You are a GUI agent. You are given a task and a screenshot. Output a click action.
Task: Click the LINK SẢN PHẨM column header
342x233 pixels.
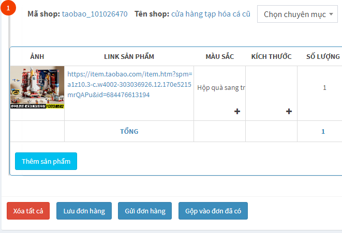(129, 56)
